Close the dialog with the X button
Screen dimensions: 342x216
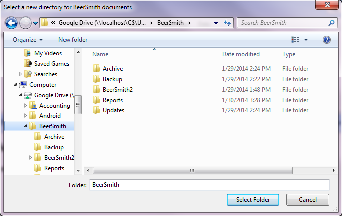(327, 5)
